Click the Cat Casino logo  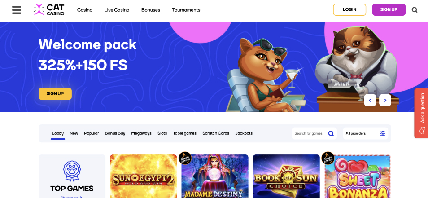(x=49, y=10)
